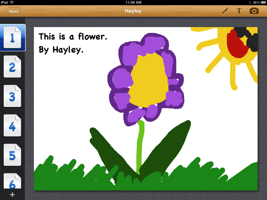267x200 pixels.
Task: Switch to page 2 in sidebar
Action: coord(12,67)
